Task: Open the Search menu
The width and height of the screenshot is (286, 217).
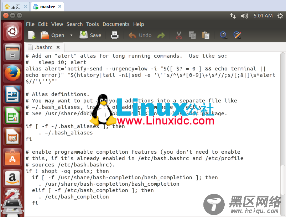Action: point(74,24)
